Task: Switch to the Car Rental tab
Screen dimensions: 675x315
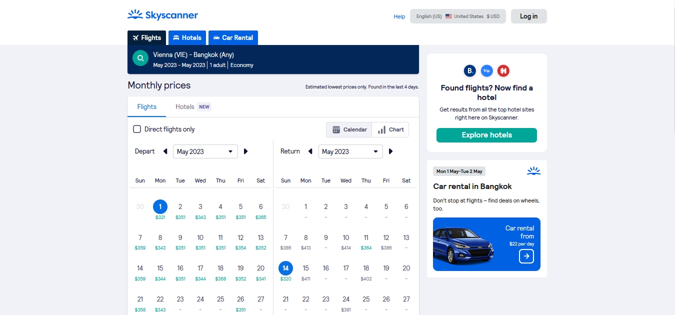Action: (x=233, y=37)
